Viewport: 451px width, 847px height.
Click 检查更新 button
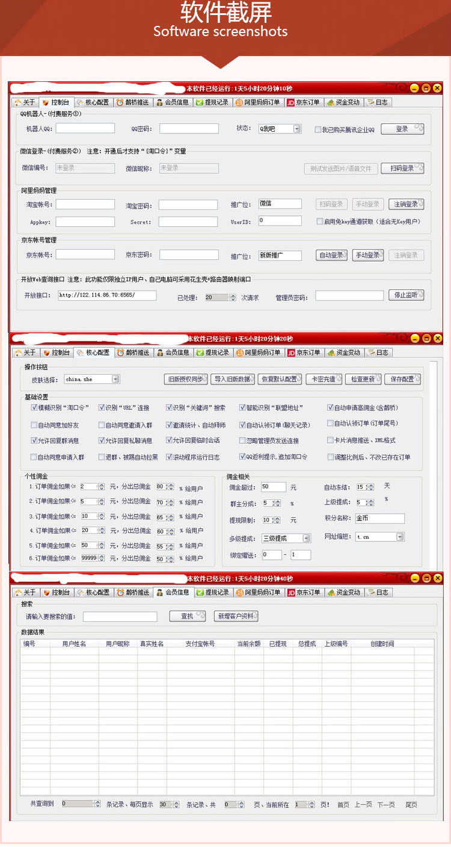point(363,380)
